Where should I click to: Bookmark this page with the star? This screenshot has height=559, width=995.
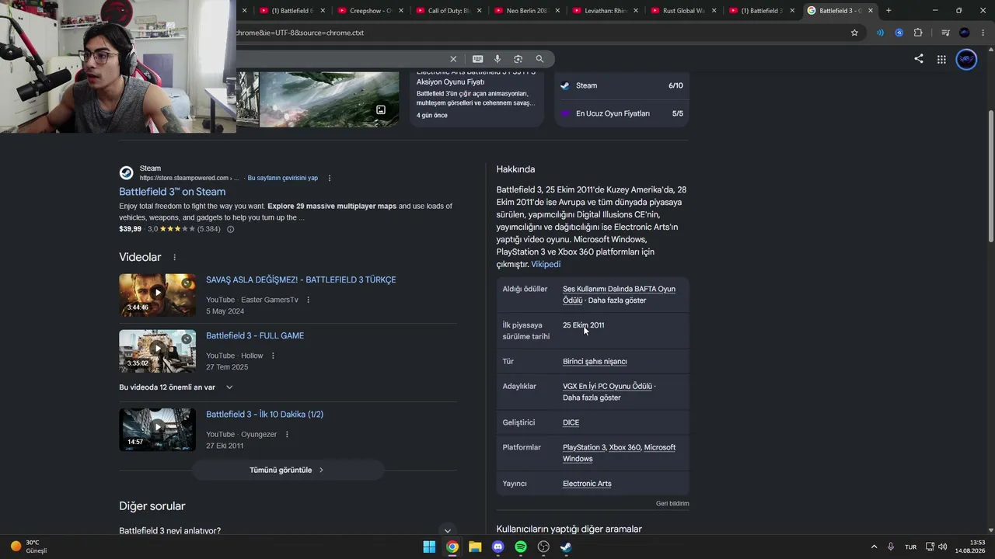pyautogui.click(x=854, y=33)
